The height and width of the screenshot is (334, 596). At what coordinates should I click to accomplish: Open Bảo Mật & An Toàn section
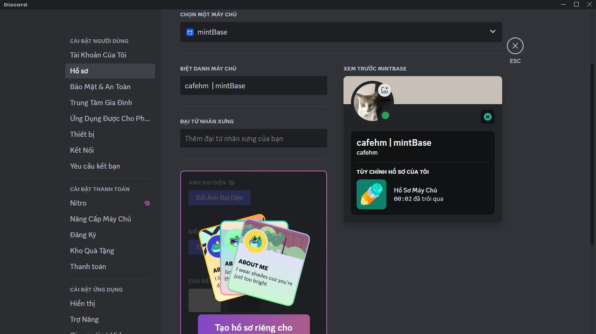(110, 87)
